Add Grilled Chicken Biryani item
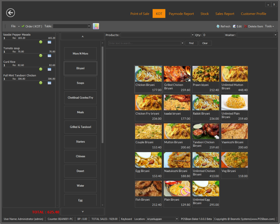The image size is (280, 224). pos(177,79)
